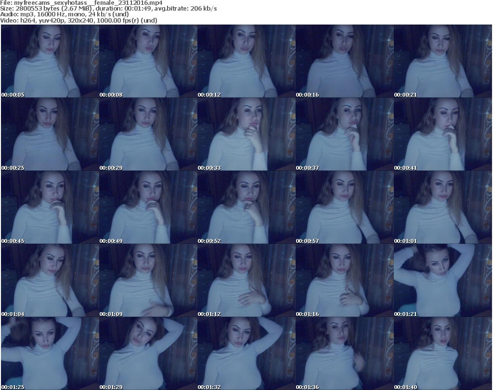Select the thumbnail stamped 00:00:05
This screenshot has height=390, width=493.
(50, 61)
